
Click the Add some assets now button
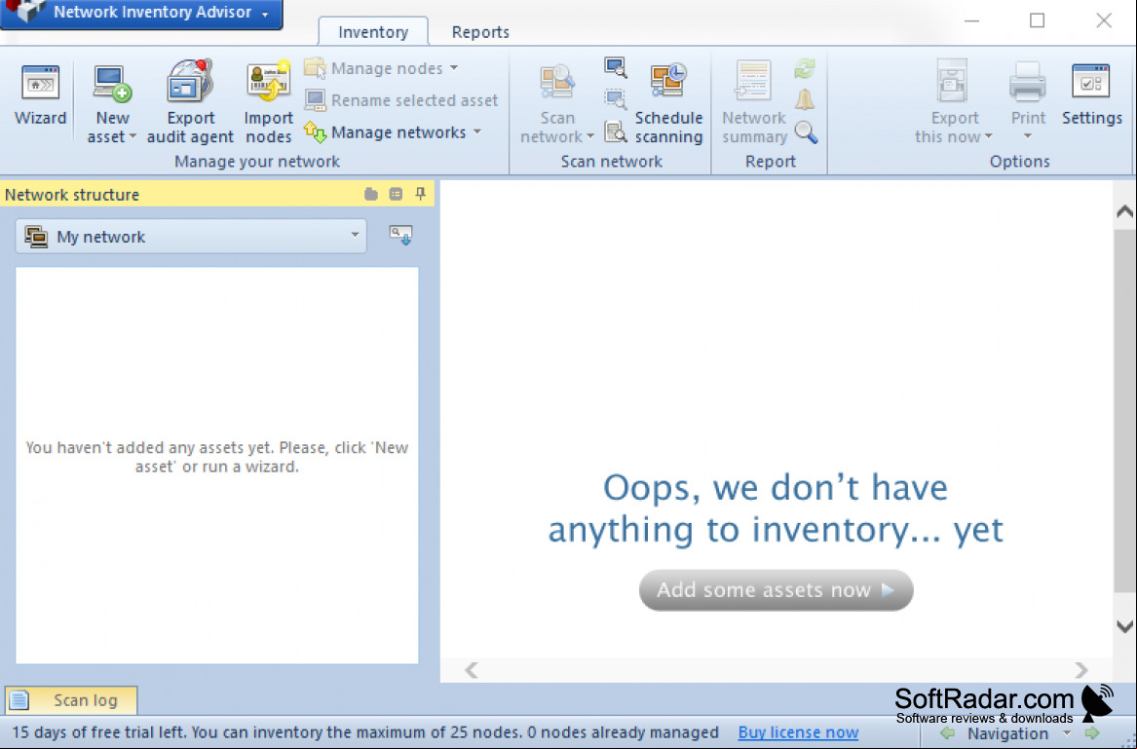pos(776,590)
